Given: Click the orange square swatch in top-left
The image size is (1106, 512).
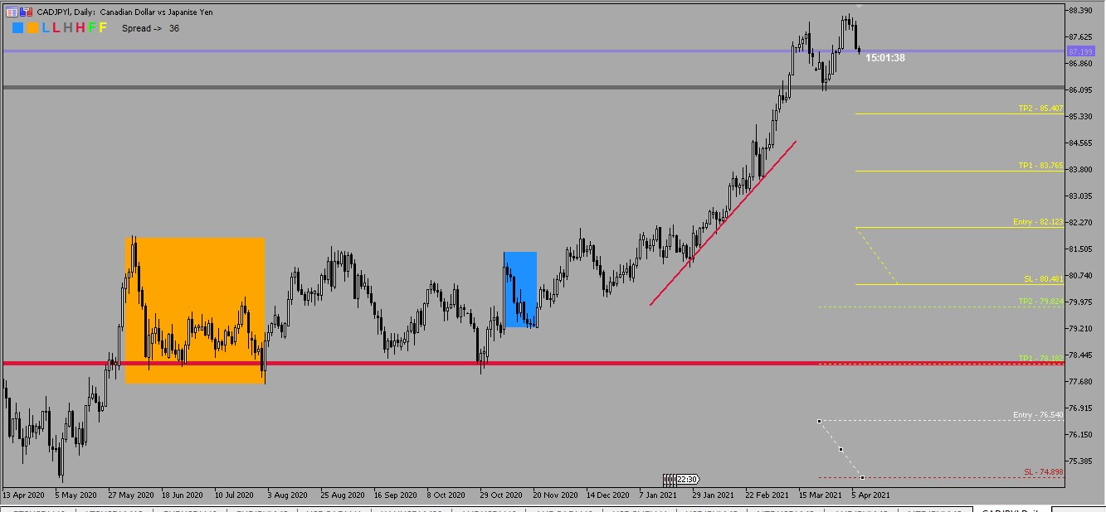Looking at the screenshot, I should (x=32, y=28).
